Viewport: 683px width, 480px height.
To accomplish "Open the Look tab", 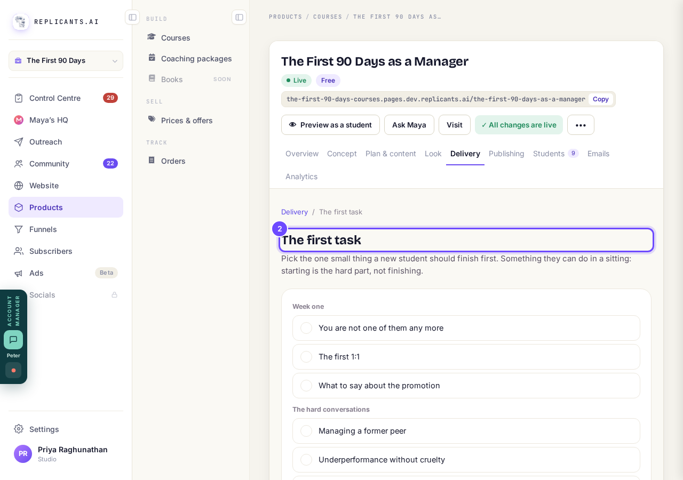I will pyautogui.click(x=433, y=154).
